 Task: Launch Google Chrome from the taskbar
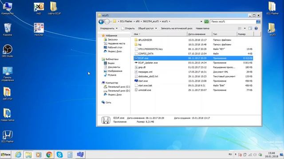49,155
